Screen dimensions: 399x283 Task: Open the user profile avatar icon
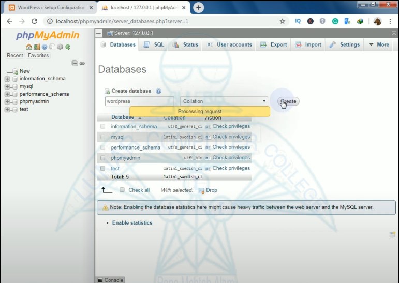click(x=377, y=21)
